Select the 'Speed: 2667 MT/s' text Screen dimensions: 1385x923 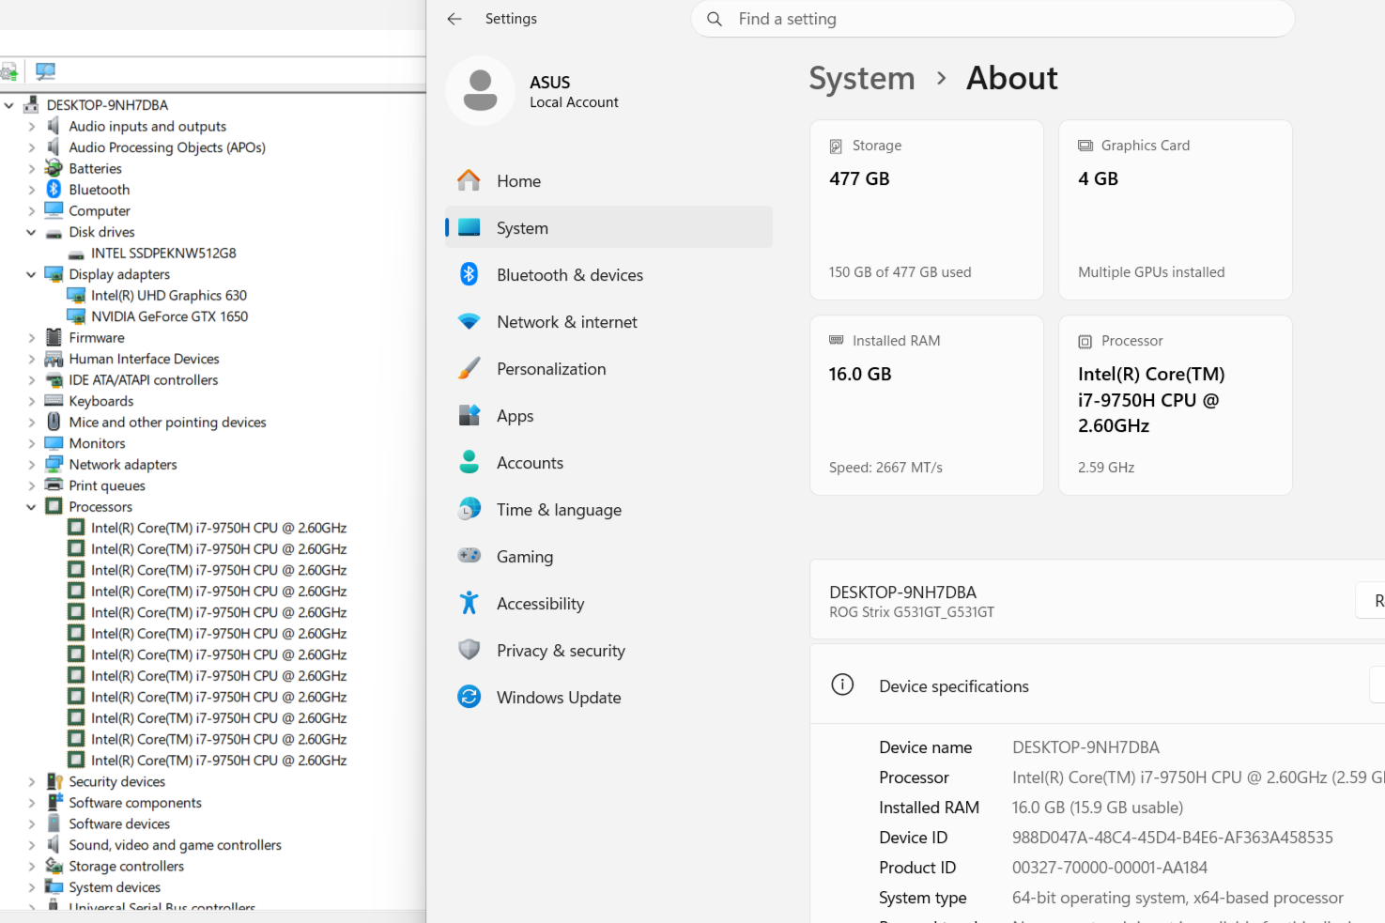click(885, 468)
